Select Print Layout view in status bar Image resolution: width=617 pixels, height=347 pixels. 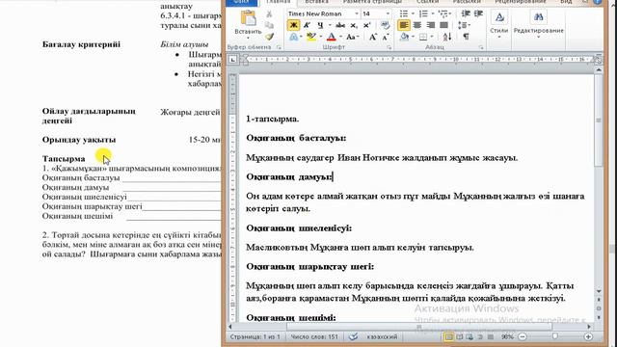(x=448, y=336)
